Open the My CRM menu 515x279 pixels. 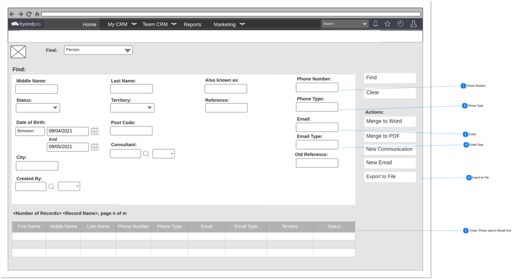122,24
